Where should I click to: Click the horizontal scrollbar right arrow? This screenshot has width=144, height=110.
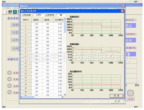pos(63,97)
